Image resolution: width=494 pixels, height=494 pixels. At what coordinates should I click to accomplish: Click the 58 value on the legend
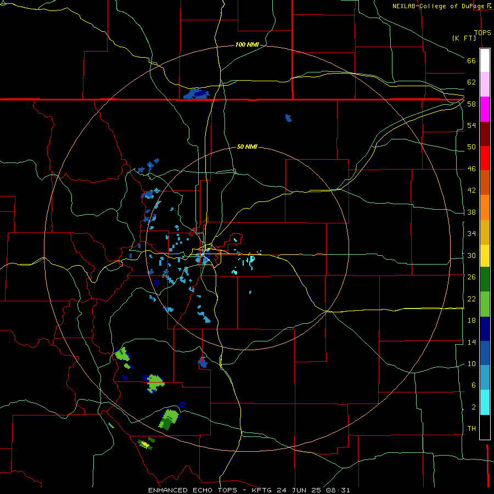coord(471,104)
